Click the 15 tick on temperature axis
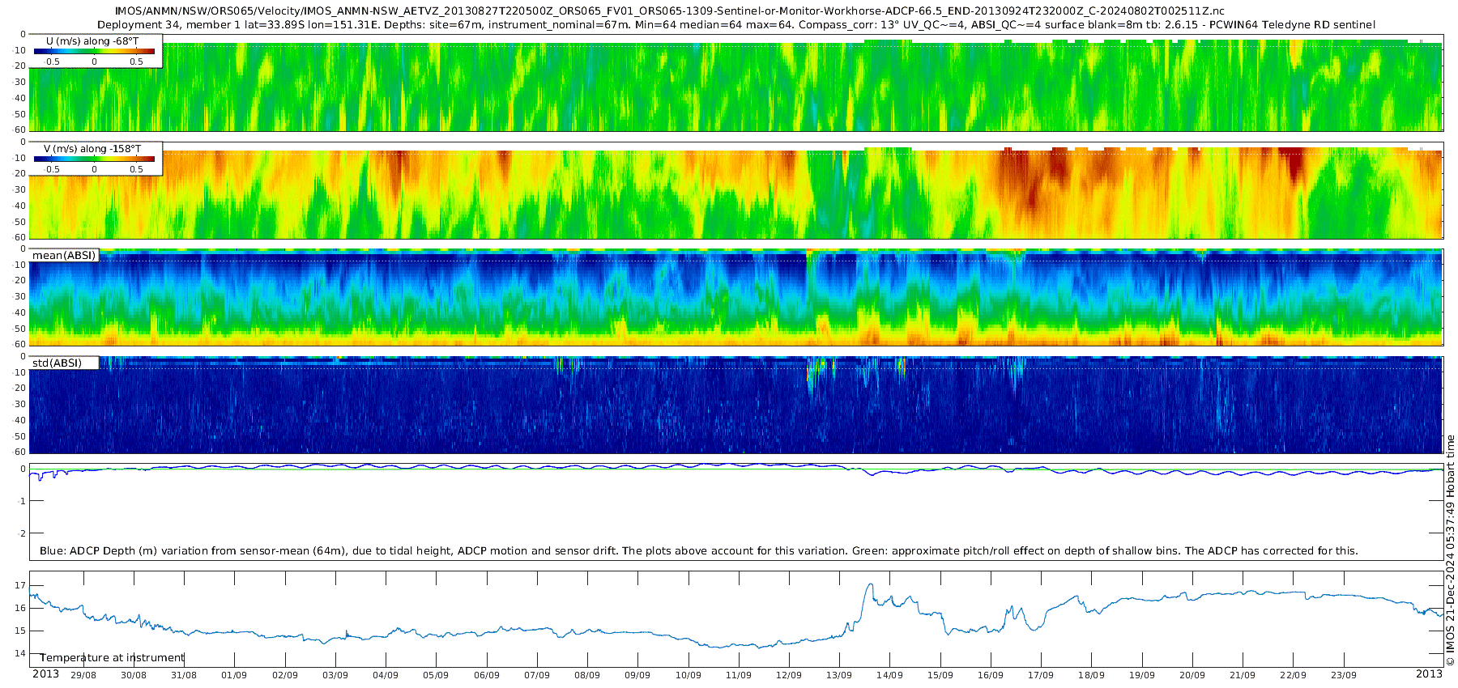 pos(21,631)
